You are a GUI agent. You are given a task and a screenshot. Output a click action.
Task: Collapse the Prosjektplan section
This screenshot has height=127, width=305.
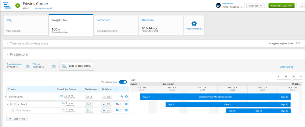(x=7, y=55)
